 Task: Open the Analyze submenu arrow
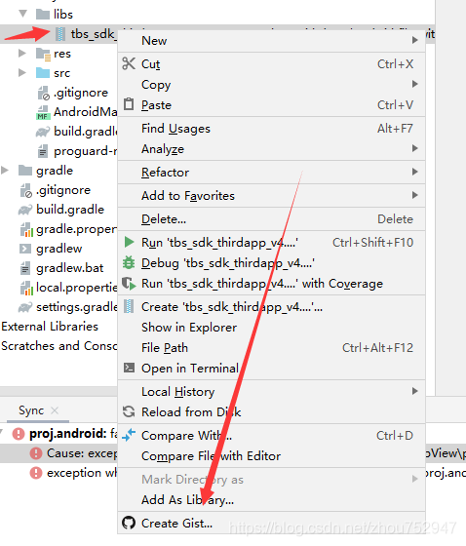point(414,148)
